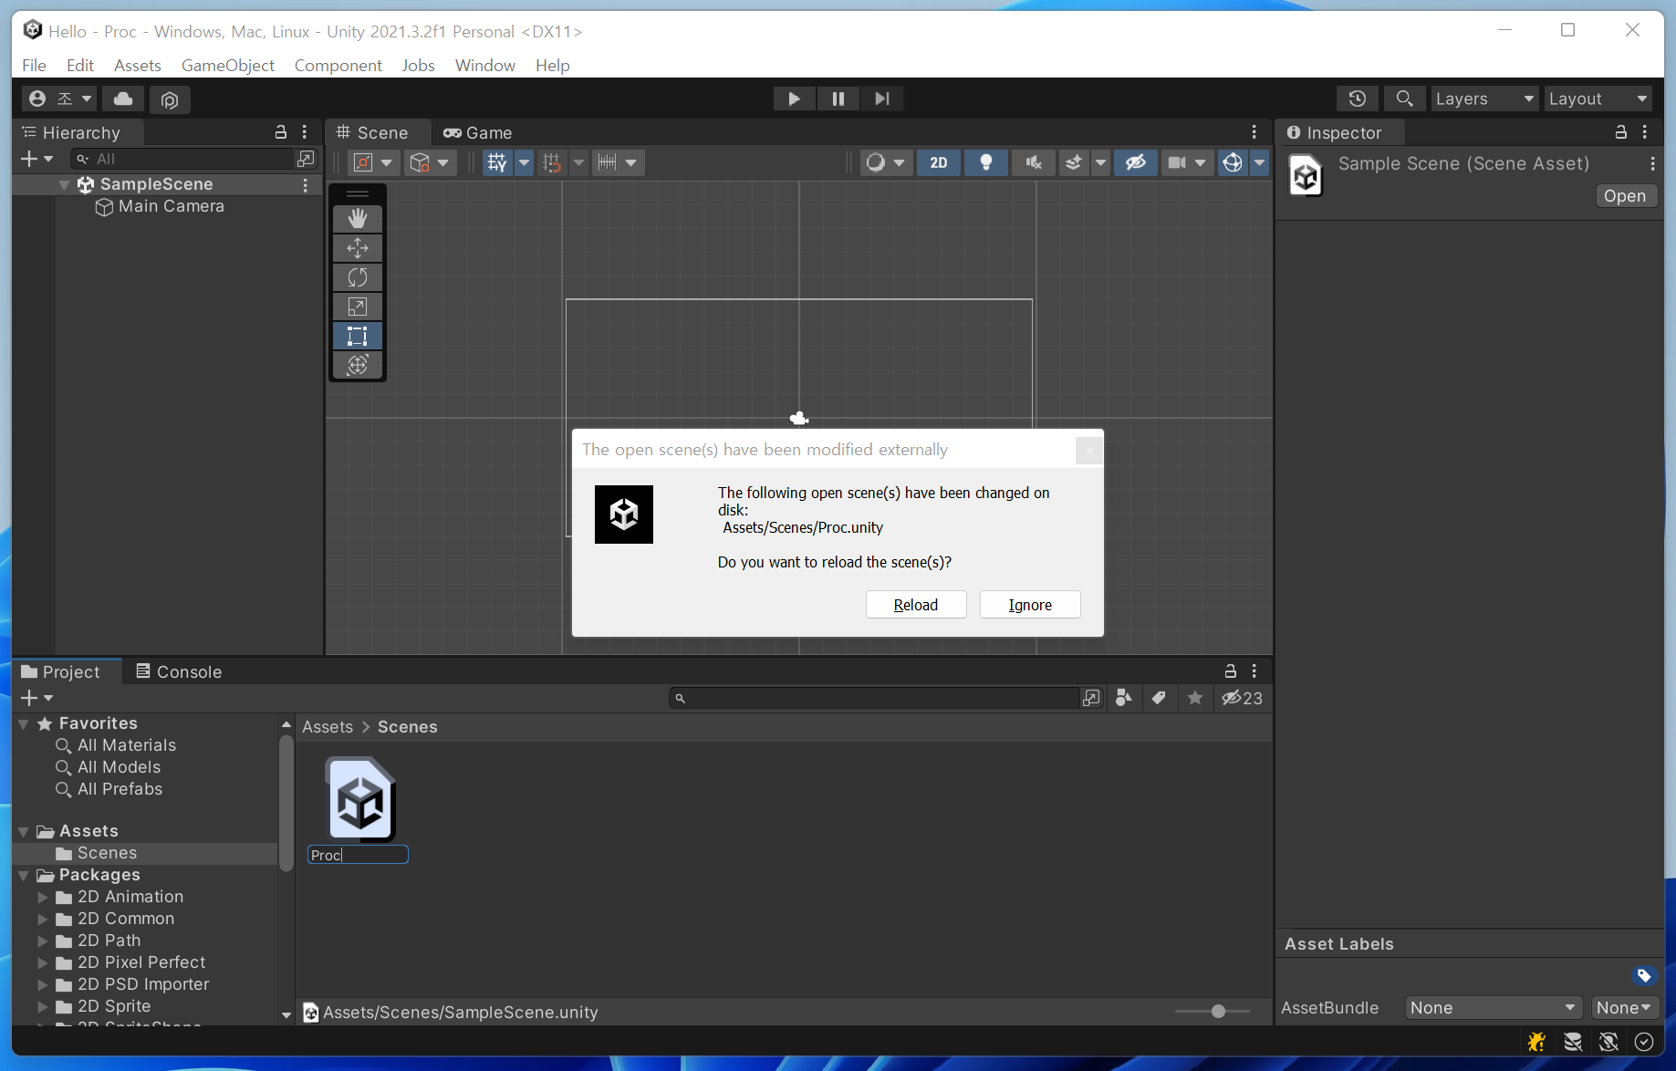This screenshot has height=1071, width=1676.
Task: Open Unity version control icon
Action: 170,99
